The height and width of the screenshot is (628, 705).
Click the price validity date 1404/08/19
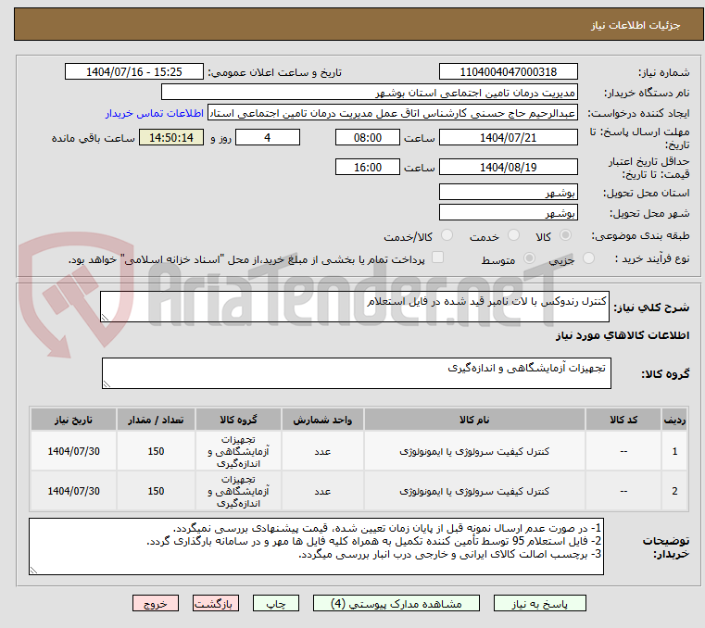click(x=508, y=168)
